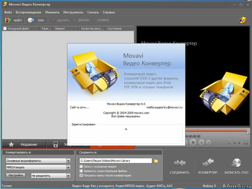
Task: Click the СОЕДИНИТЬ label
Action: (x=179, y=173)
